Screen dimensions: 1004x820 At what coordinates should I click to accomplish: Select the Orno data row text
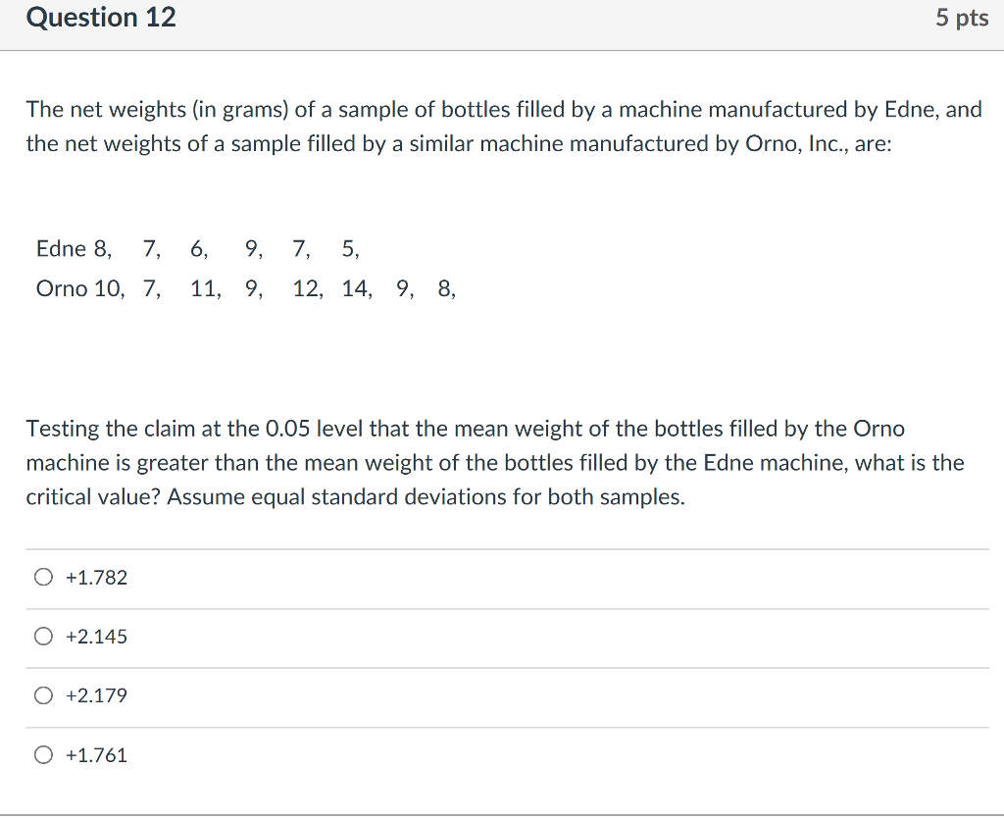tap(245, 288)
